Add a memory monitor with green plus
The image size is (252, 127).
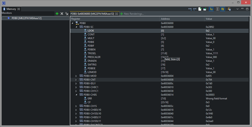coord(57,14)
